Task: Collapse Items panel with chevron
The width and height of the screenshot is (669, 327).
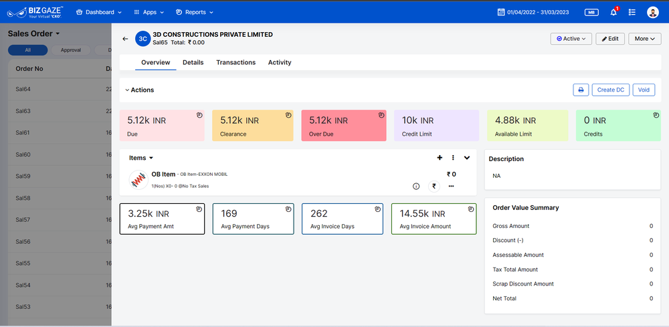Action: [467, 158]
